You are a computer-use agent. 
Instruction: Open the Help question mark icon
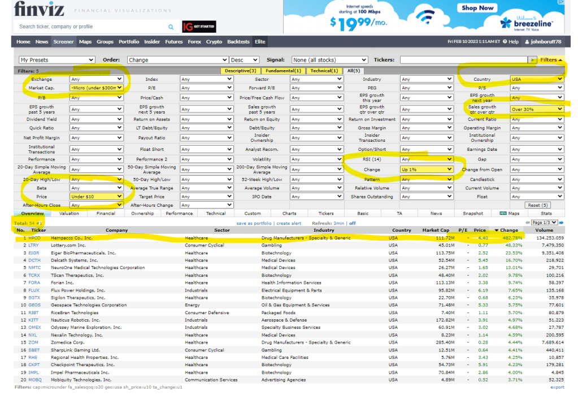coord(505,42)
